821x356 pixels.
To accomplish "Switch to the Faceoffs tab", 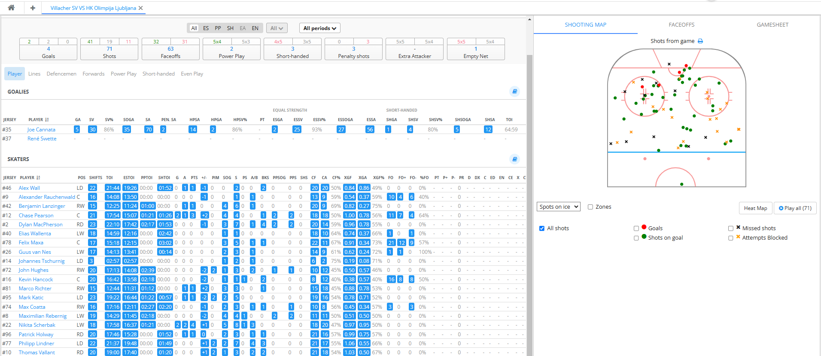I will [x=681, y=25].
